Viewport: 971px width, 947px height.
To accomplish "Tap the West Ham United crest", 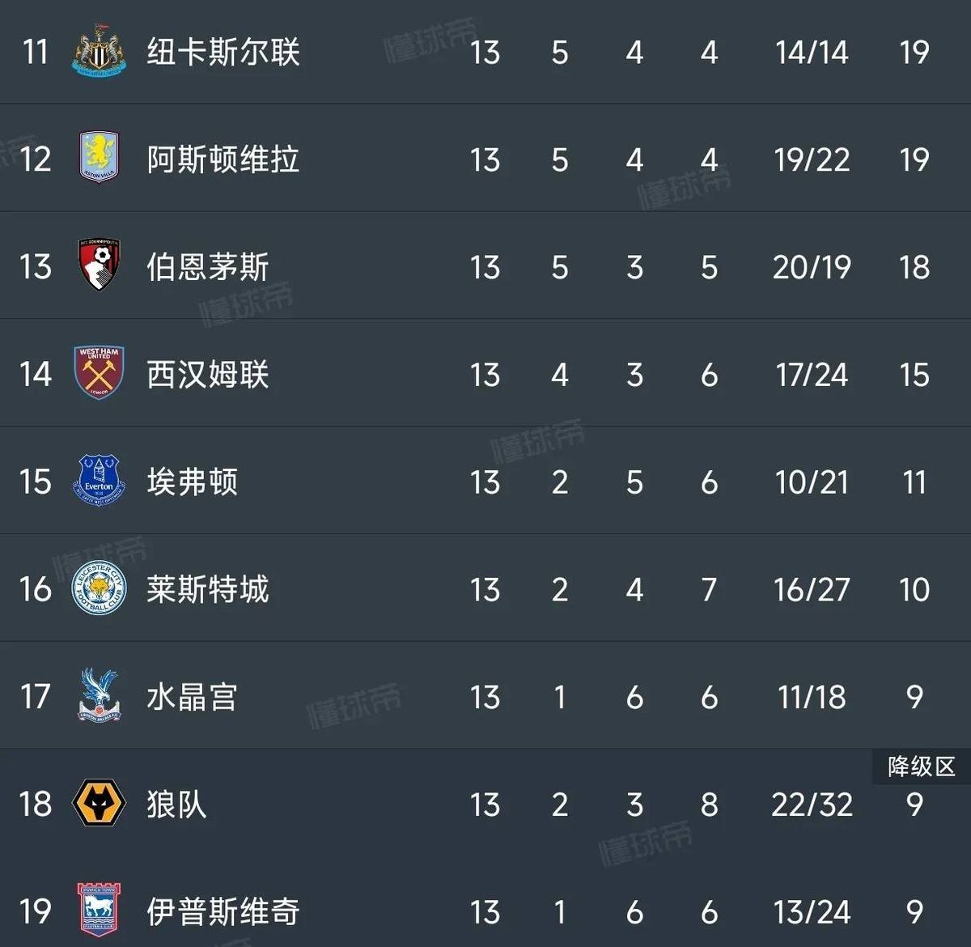I will pos(99,372).
